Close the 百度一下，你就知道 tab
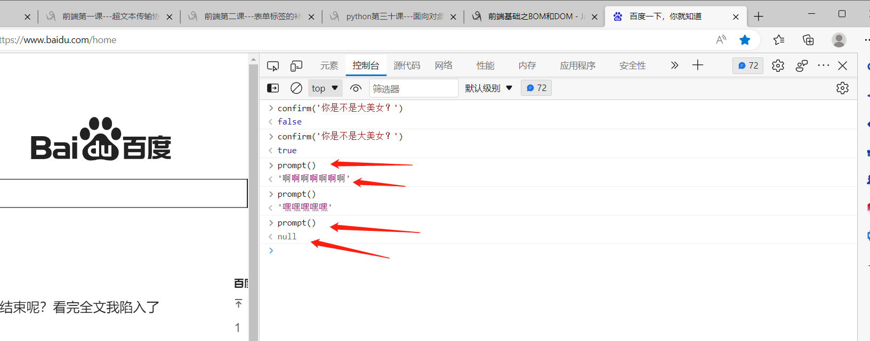This screenshot has width=870, height=341. [x=736, y=17]
